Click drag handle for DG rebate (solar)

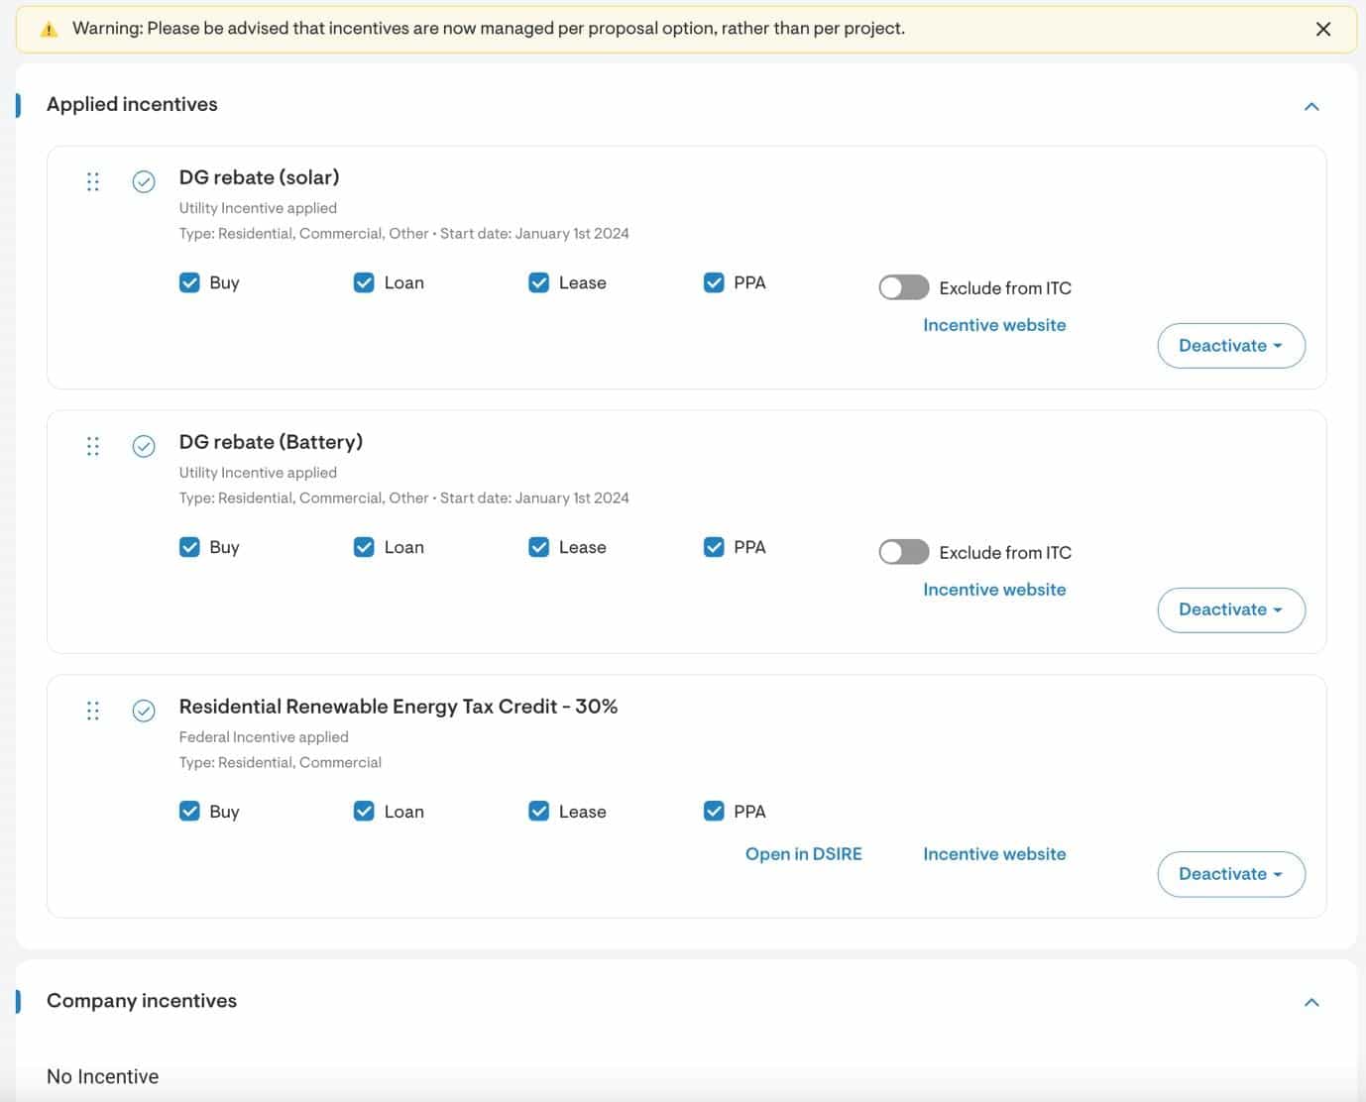93,181
